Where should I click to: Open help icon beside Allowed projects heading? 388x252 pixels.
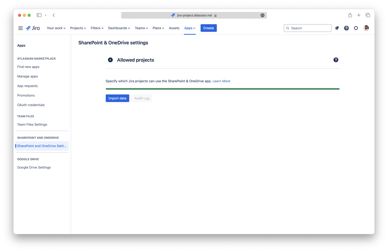coord(336,60)
